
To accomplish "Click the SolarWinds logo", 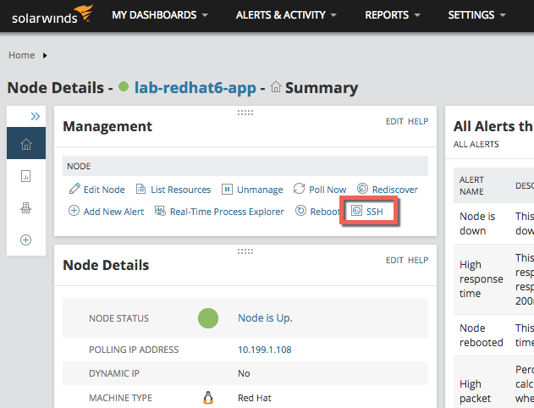I will 52,14.
